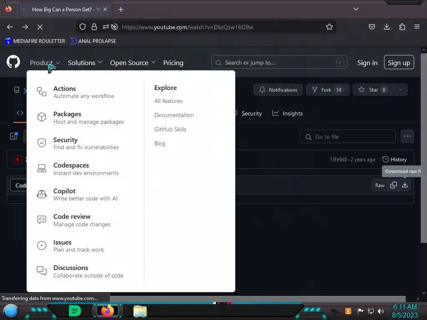The image size is (427, 320).
Task: Open file History link
Action: [x=394, y=160]
